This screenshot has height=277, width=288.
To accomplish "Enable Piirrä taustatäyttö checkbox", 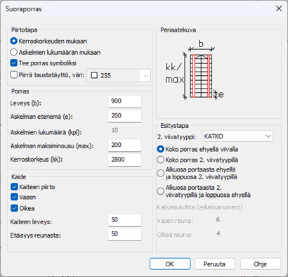I will [x=14, y=75].
